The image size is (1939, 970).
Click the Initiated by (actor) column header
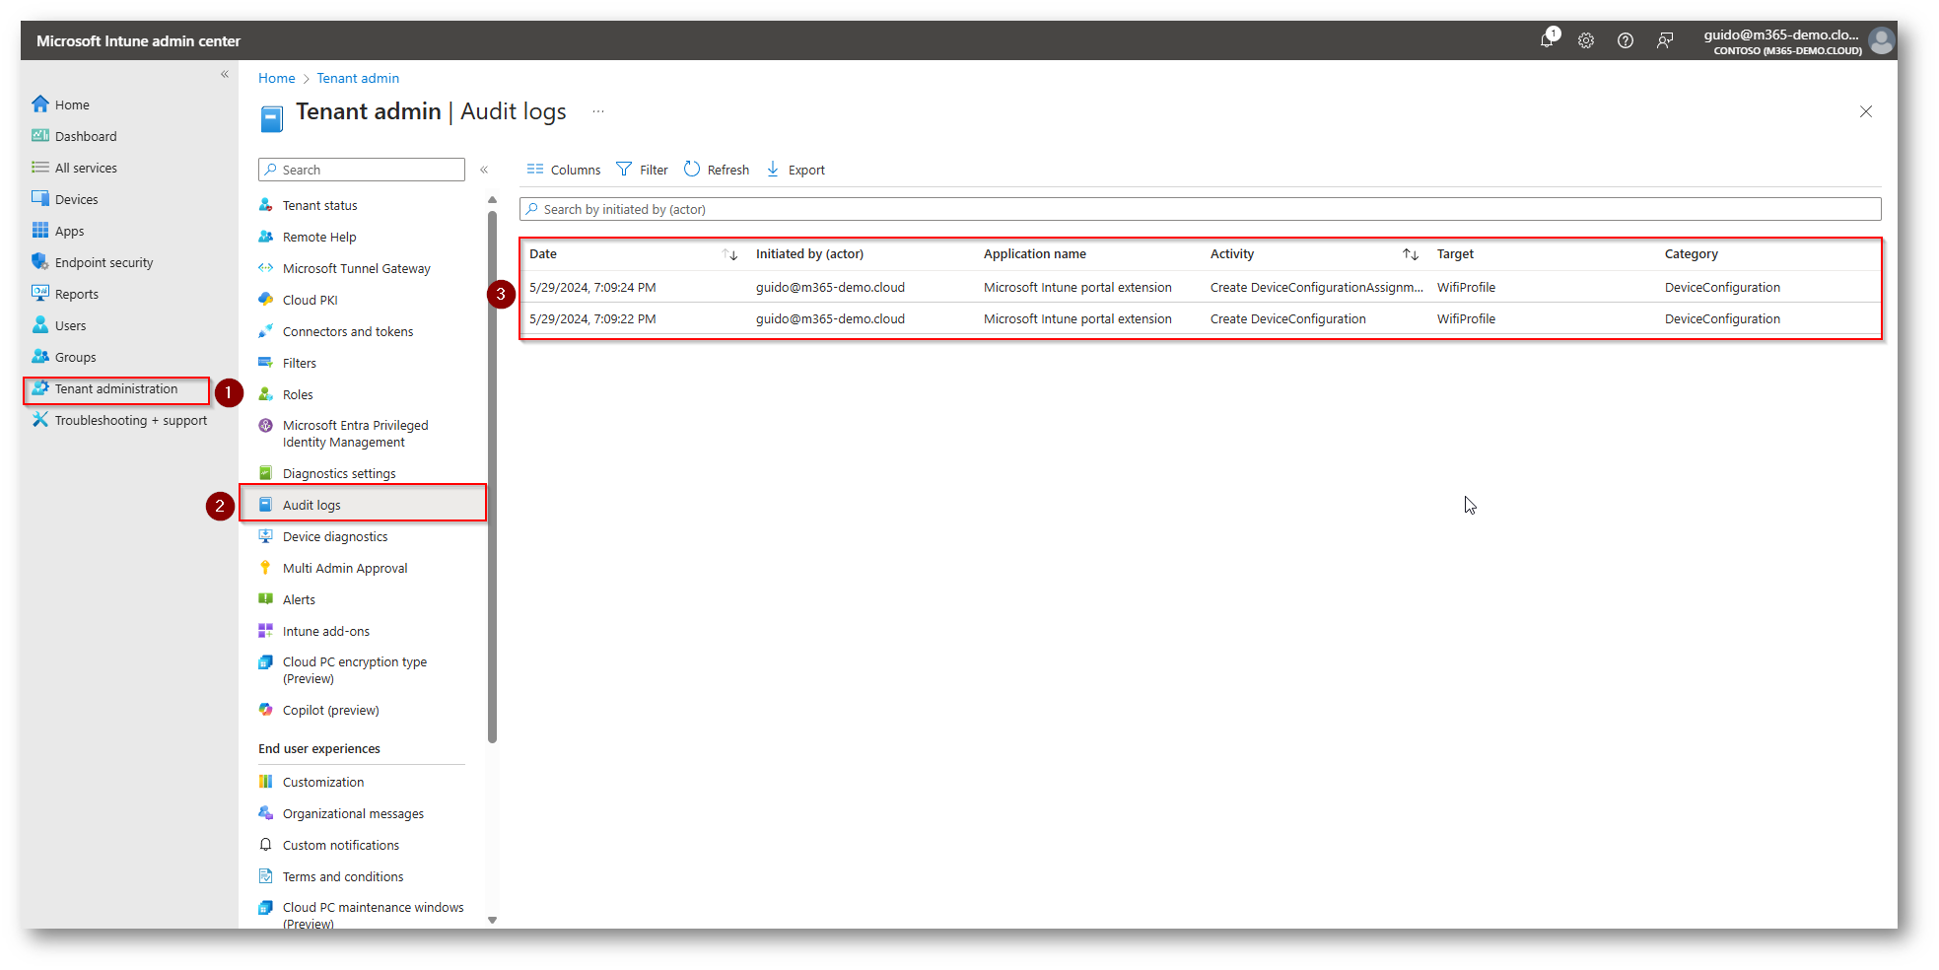[809, 254]
